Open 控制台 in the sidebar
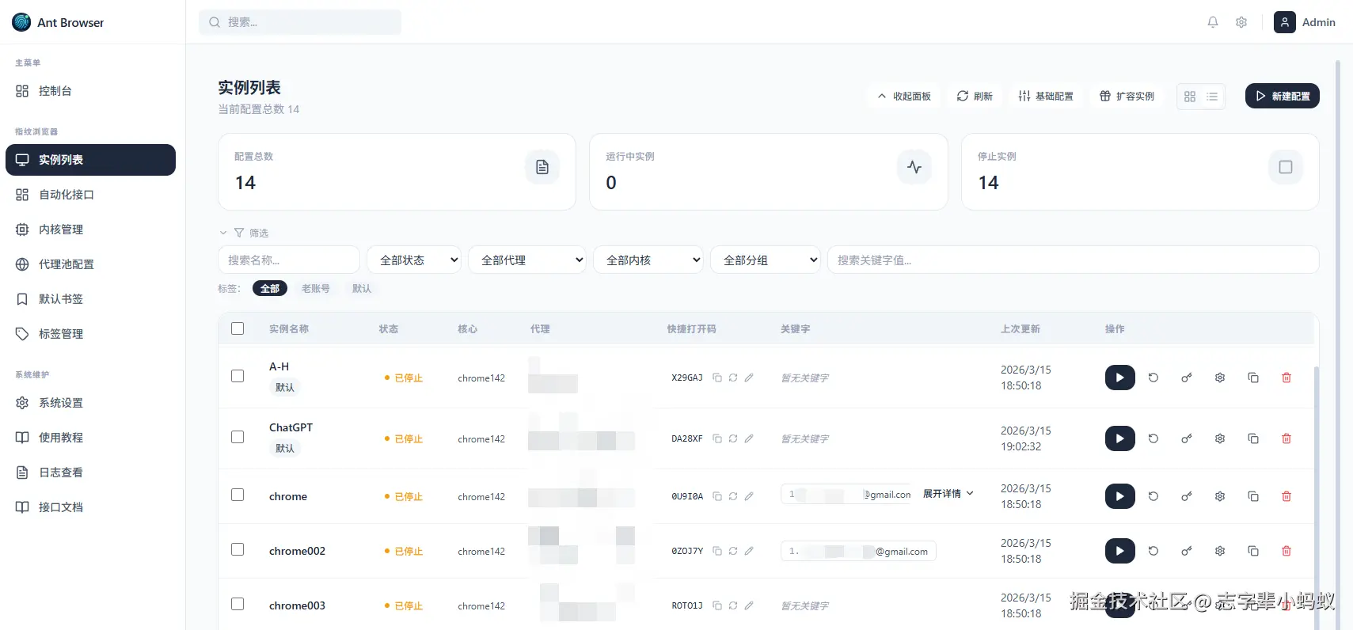This screenshot has width=1353, height=630. click(x=90, y=91)
